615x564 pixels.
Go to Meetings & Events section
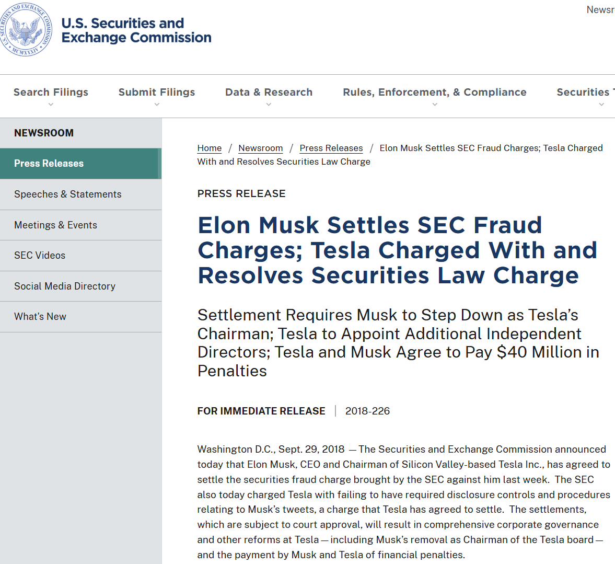tap(81, 225)
